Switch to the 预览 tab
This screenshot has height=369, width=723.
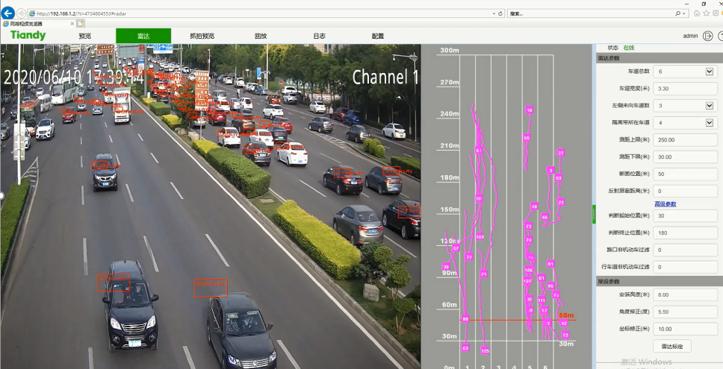click(x=84, y=36)
